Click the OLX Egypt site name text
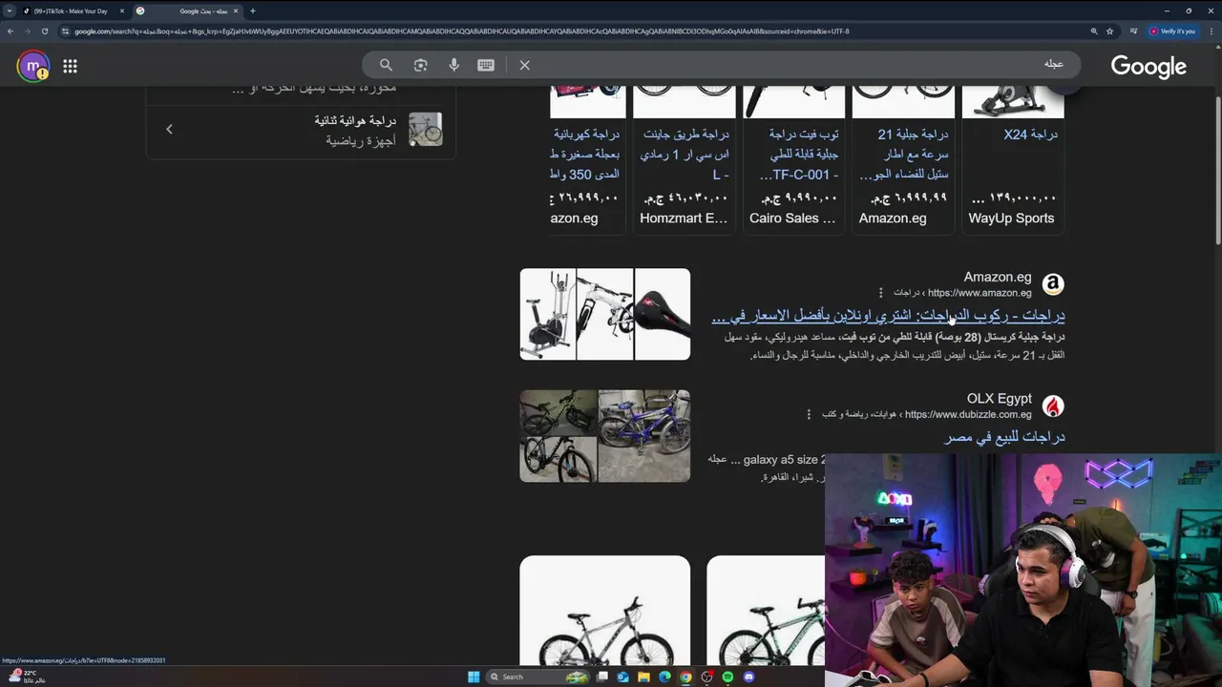The image size is (1222, 687). coord(1000,399)
